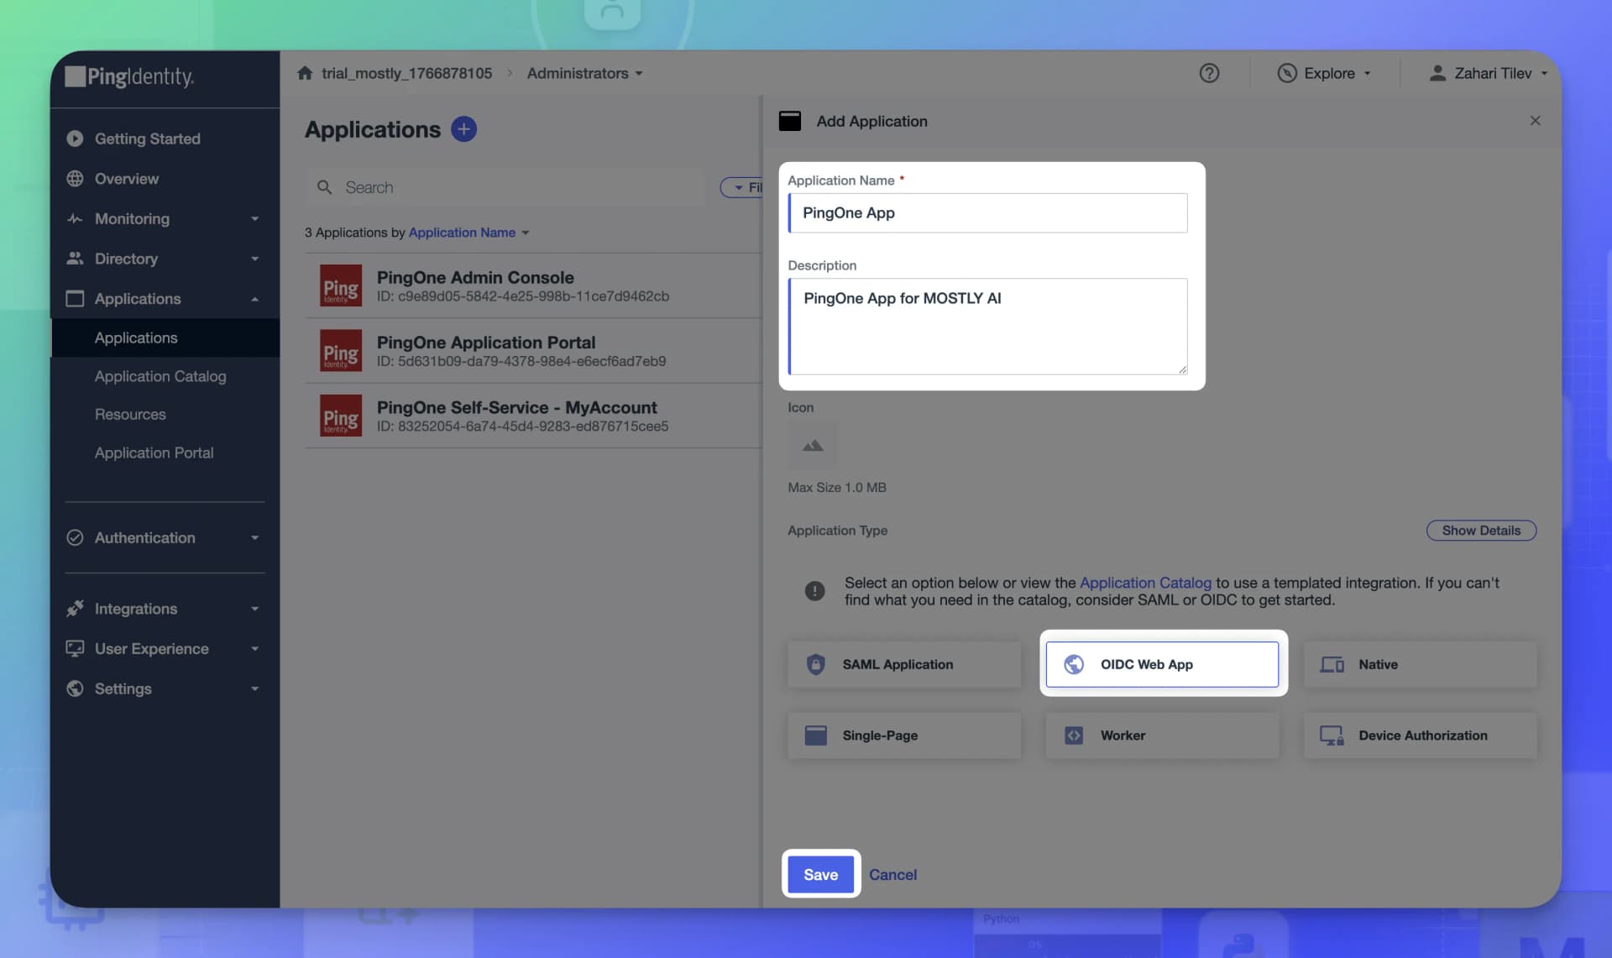Image resolution: width=1612 pixels, height=958 pixels.
Task: Click the Integrations plug icon
Action: [75, 609]
